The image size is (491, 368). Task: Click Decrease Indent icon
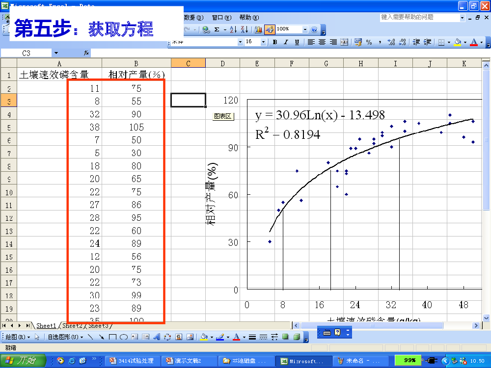pyautogui.click(x=416, y=42)
